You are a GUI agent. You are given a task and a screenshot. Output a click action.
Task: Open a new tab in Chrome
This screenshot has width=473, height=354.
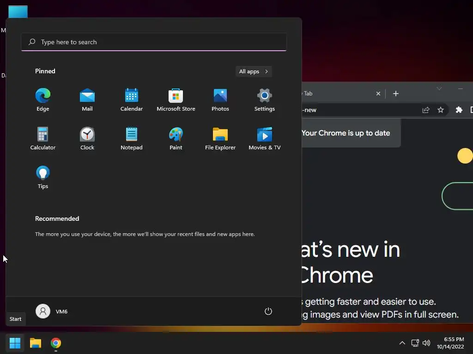pos(396,94)
